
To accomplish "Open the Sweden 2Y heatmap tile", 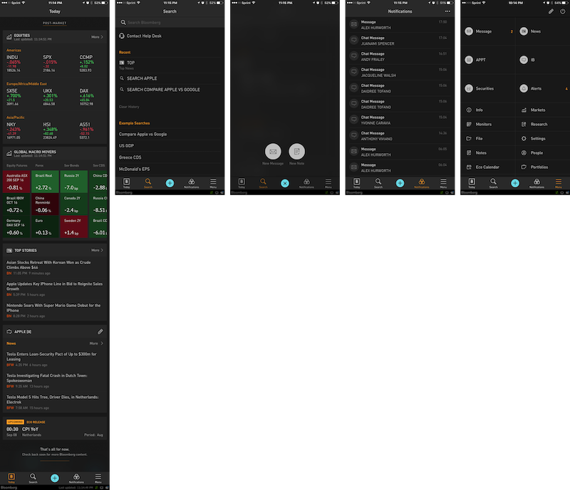I will tap(74, 226).
